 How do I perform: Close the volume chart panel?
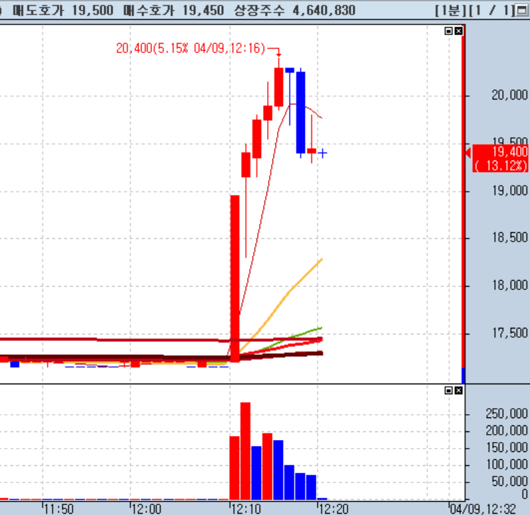point(458,390)
